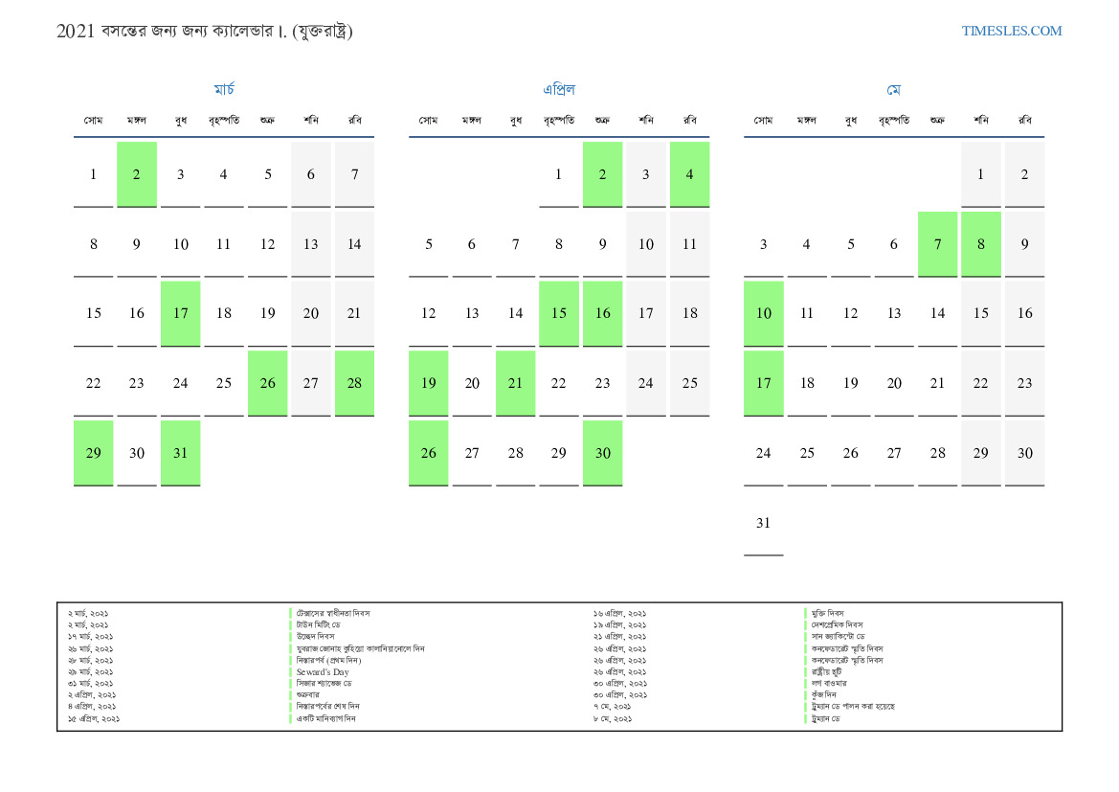The width and height of the screenshot is (1119, 792).
Task: Select May 7 highlighted Friday
Action: point(937,244)
